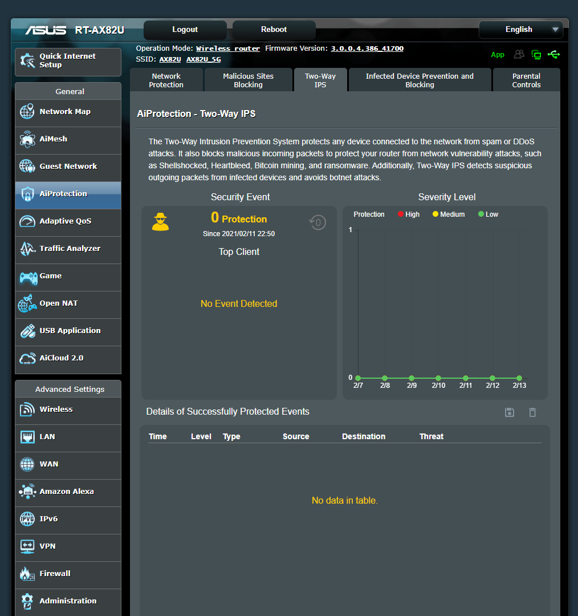Click the IPv6 icon
Image resolution: width=578 pixels, height=616 pixels.
click(27, 519)
